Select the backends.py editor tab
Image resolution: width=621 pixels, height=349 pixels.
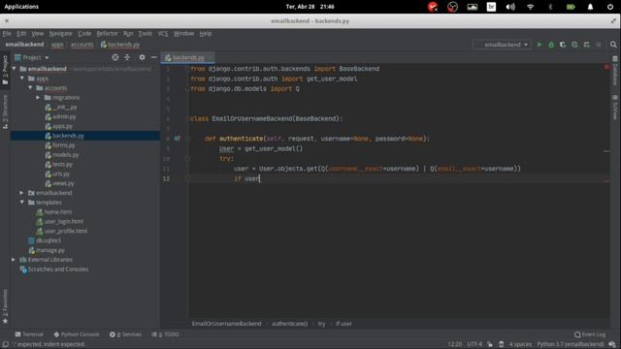187,58
